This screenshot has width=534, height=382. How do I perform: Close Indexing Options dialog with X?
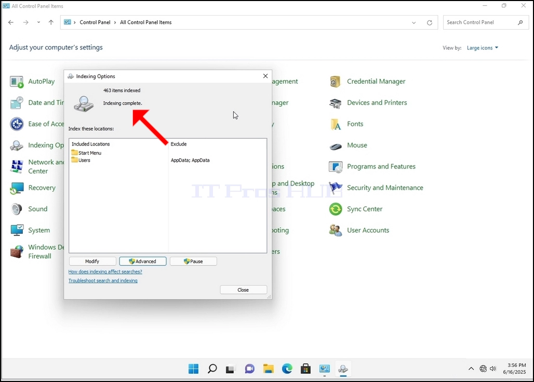(265, 76)
